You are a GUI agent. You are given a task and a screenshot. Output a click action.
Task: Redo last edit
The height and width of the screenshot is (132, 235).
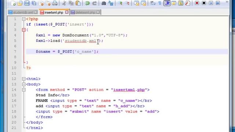pos(94,3)
